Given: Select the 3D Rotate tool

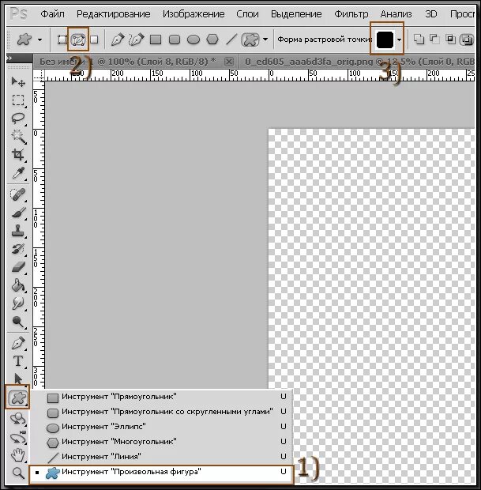Looking at the screenshot, I should pyautogui.click(x=18, y=419).
